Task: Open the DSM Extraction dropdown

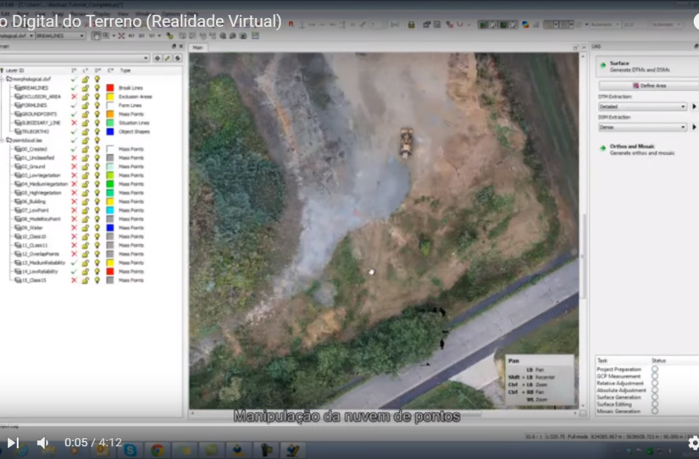Action: pos(642,127)
